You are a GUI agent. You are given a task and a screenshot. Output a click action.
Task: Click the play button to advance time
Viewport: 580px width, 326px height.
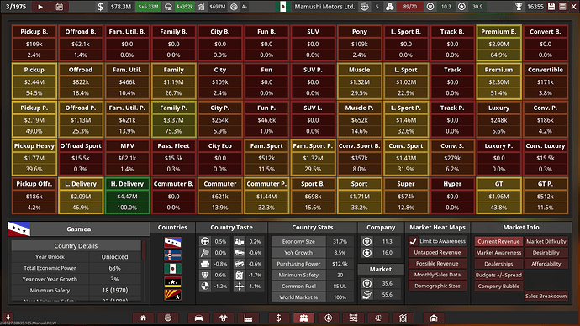40,7
